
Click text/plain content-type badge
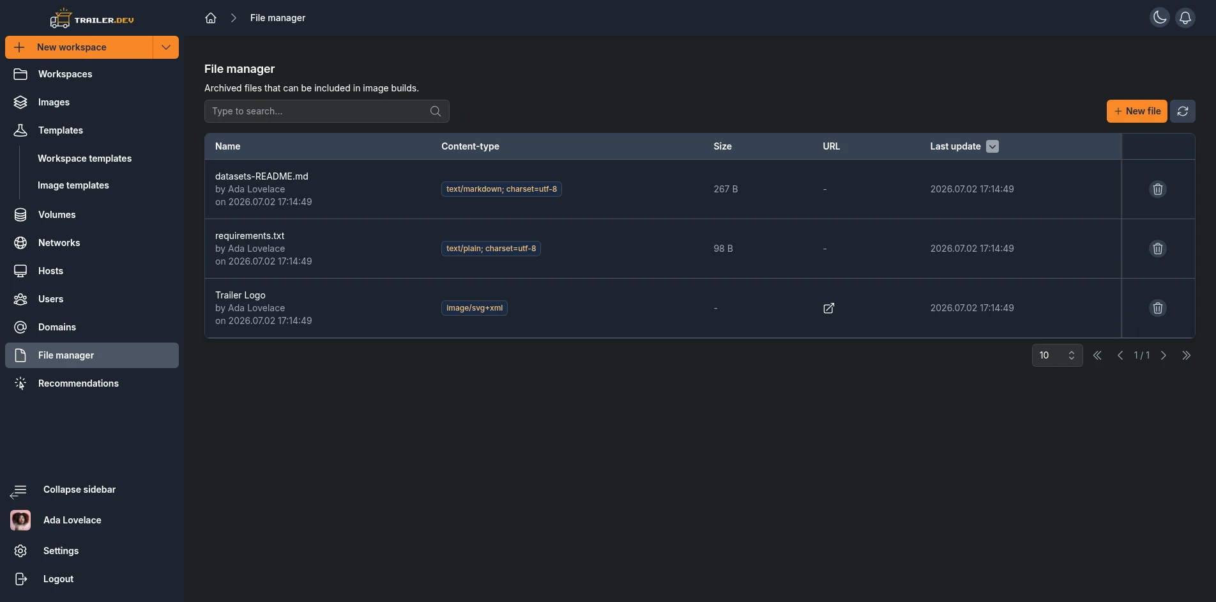tap(491, 249)
